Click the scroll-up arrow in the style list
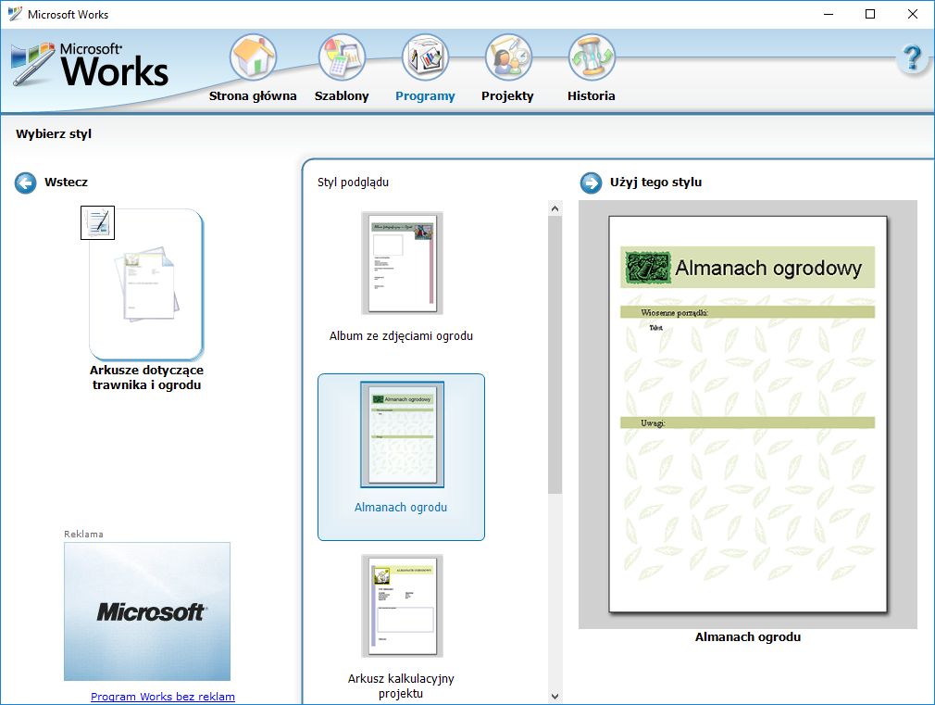Image resolution: width=935 pixels, height=705 pixels. pos(555,208)
